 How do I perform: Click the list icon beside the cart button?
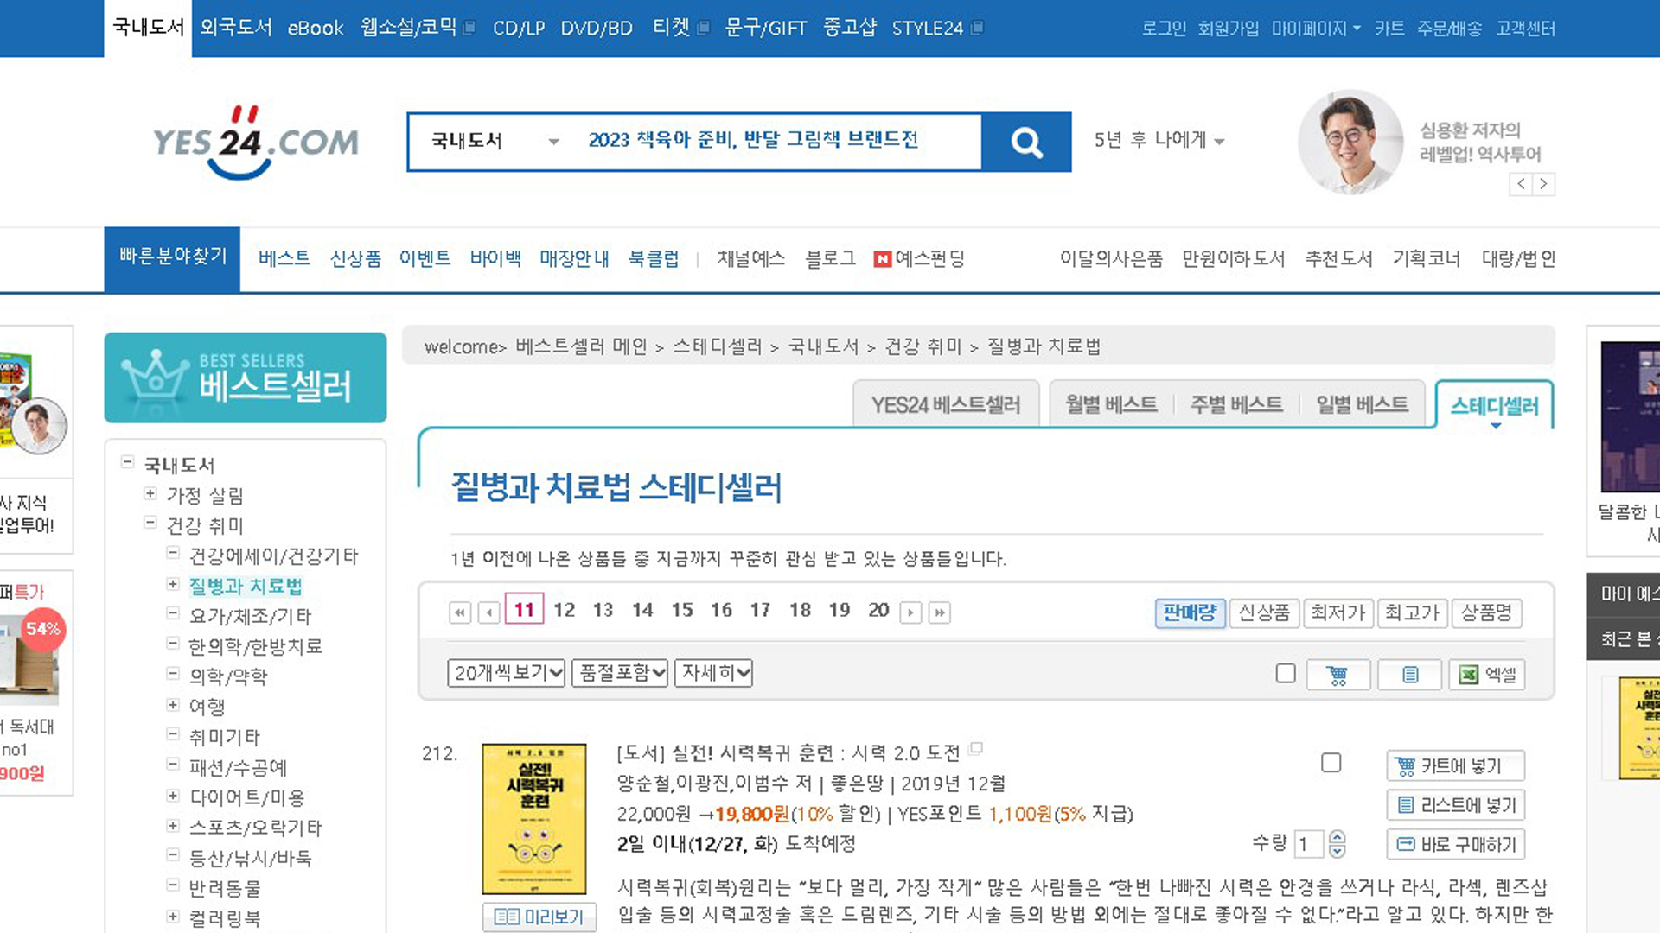tap(1410, 675)
